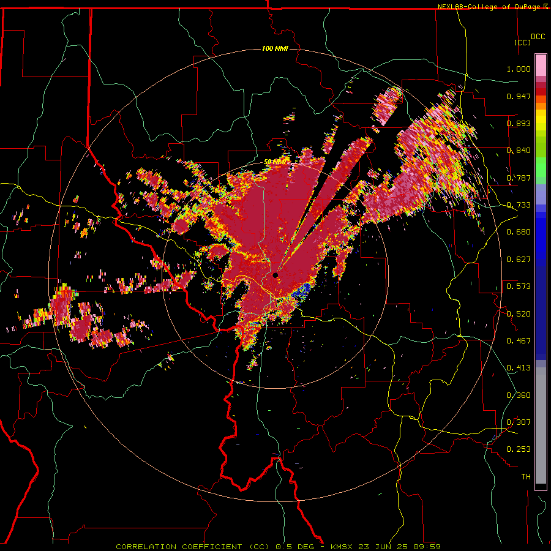Select the 0.680 scale value
551x551 pixels.
tap(519, 232)
